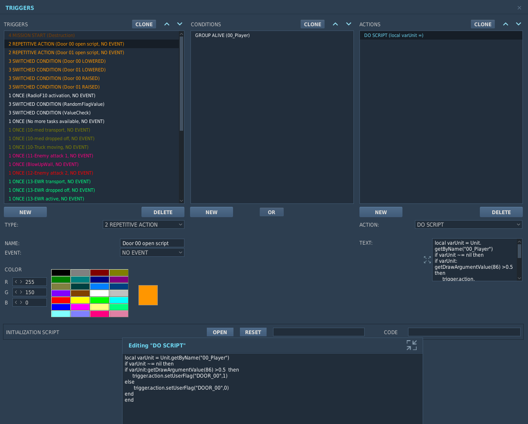Move condition down with Conditions arrow

click(x=349, y=24)
